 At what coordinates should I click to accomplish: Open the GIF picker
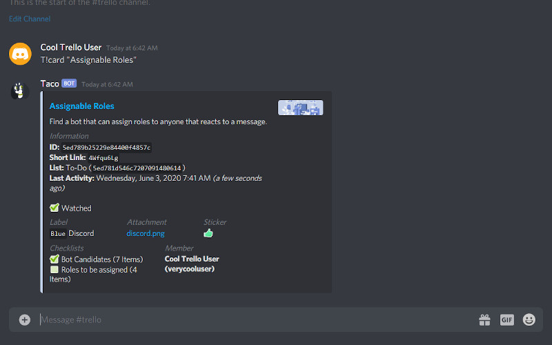pyautogui.click(x=507, y=319)
